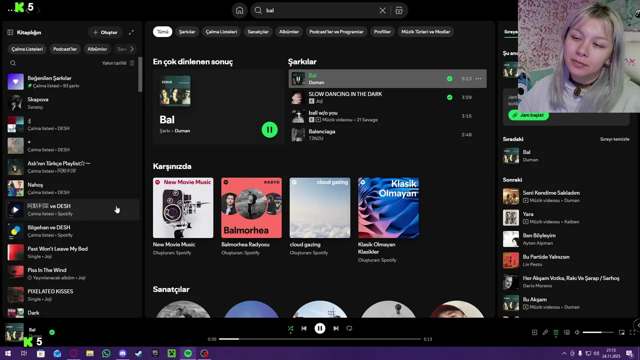Select the Tümü filter chip
Viewport: 640px width, 360px height.
point(163,31)
